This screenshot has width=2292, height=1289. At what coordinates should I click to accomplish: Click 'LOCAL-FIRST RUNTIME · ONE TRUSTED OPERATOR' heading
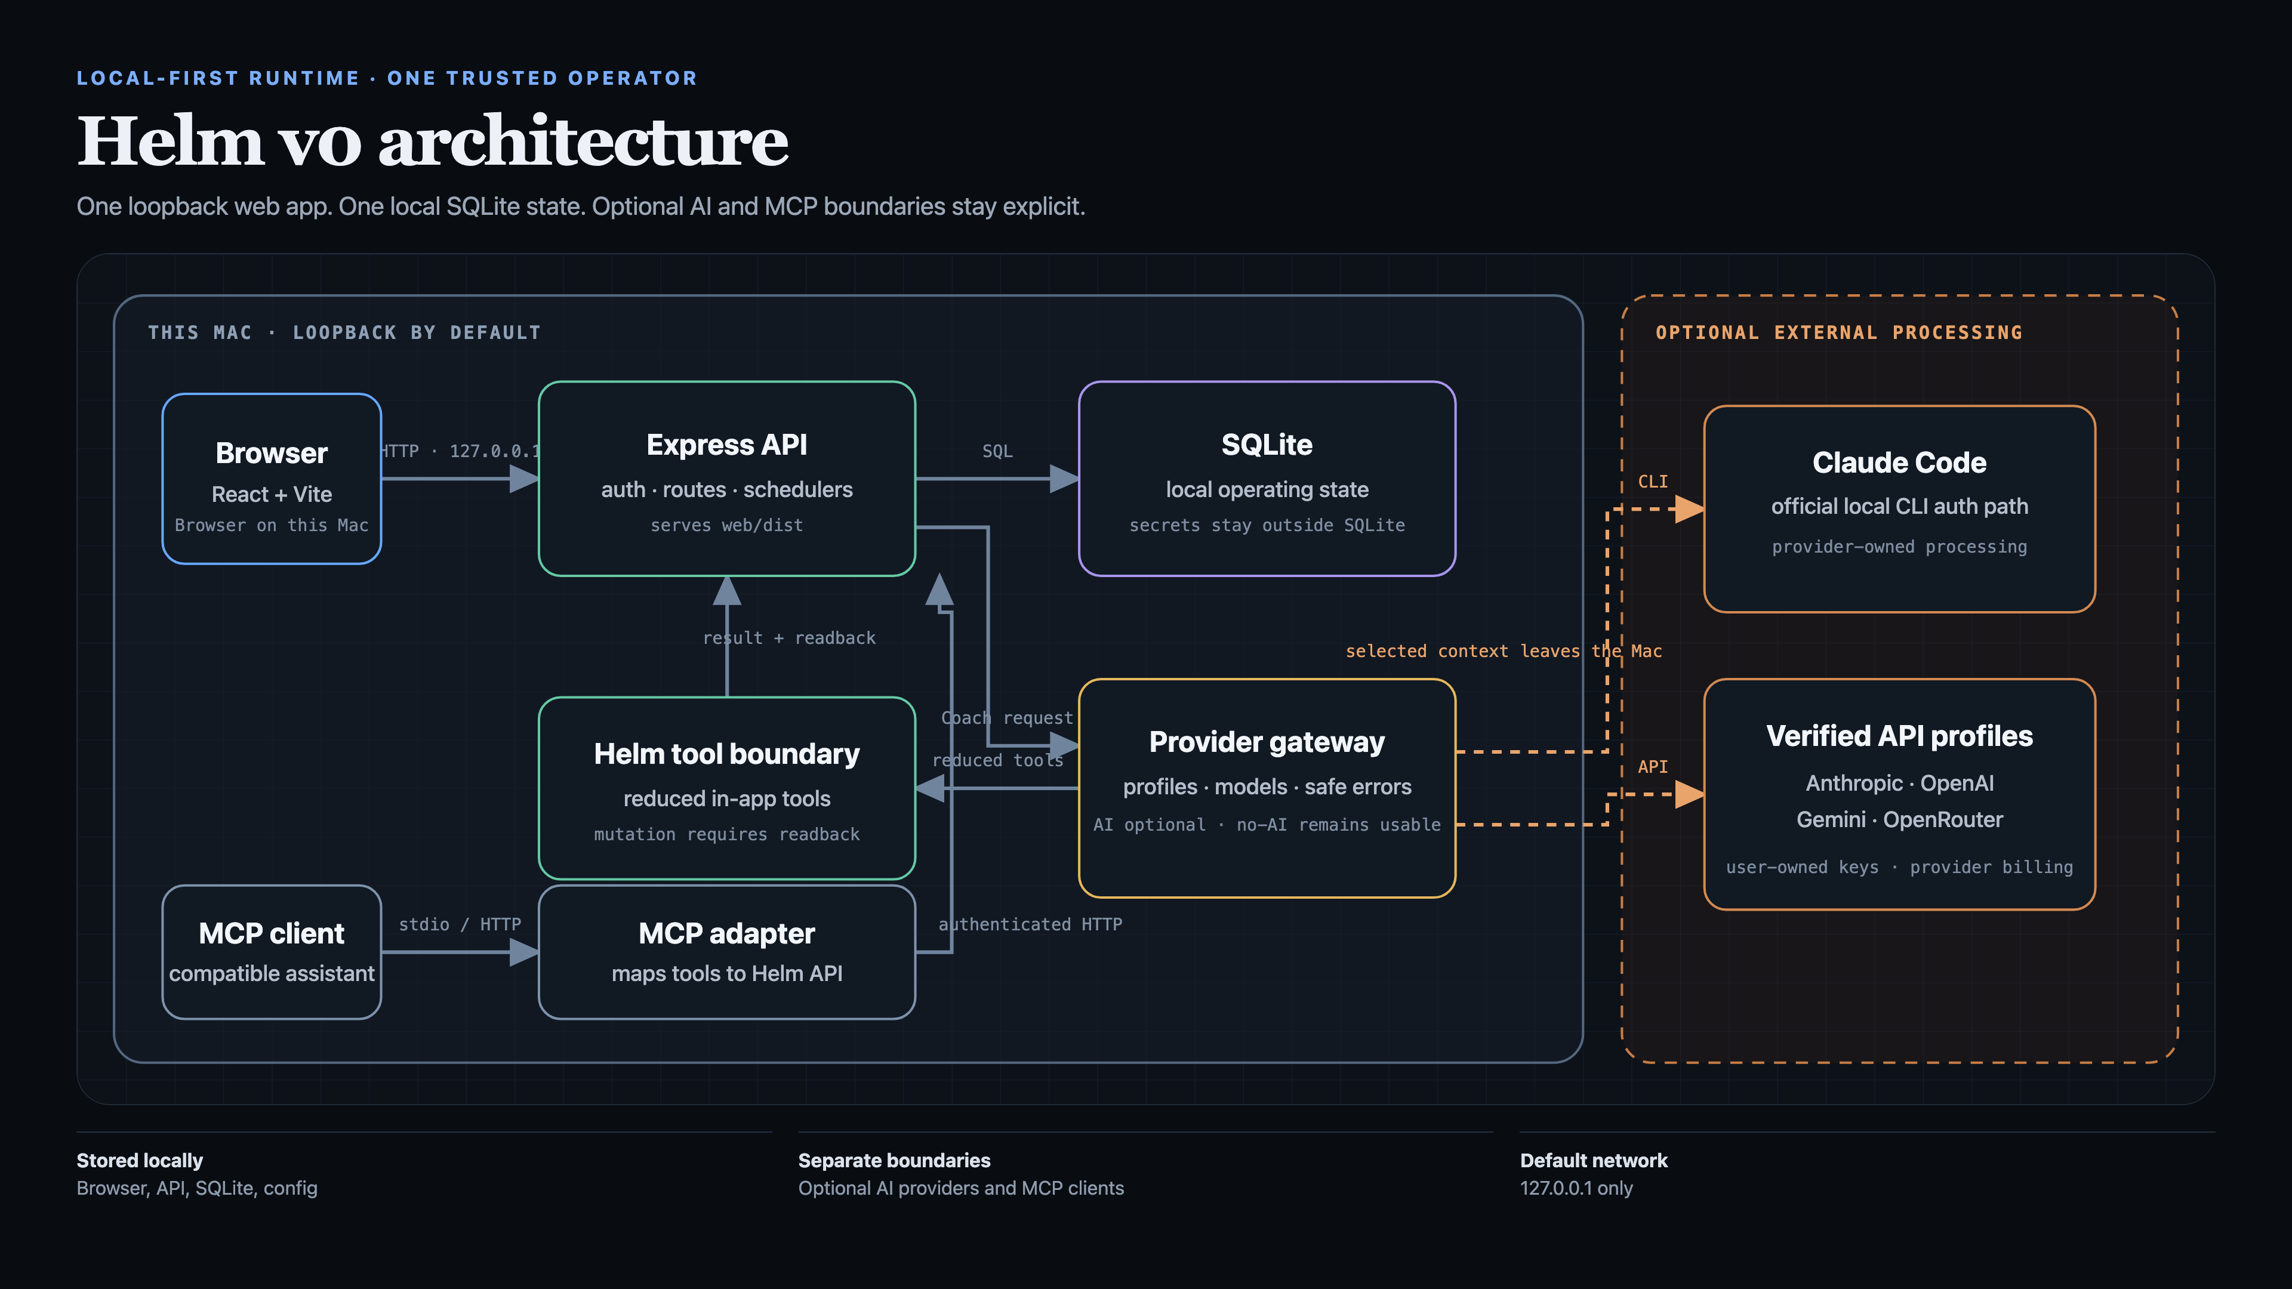coord(387,78)
